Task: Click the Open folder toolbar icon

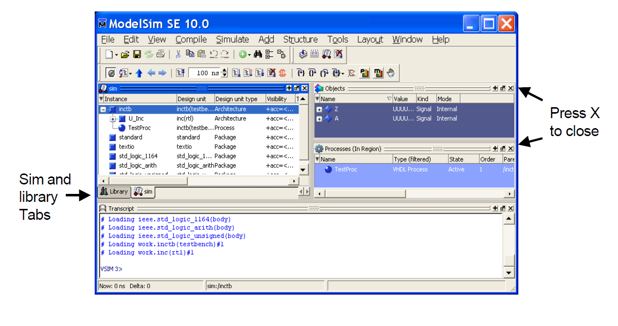Action: [125, 54]
